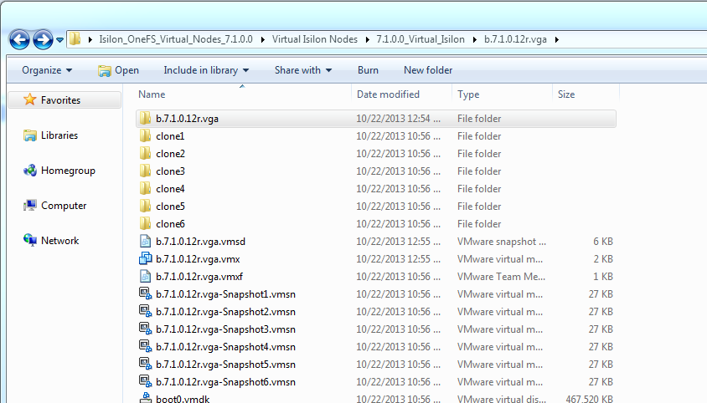Sort by Size column header

566,94
